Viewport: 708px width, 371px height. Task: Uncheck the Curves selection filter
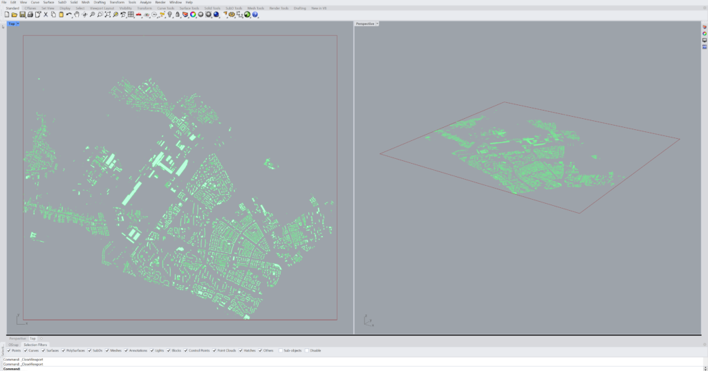point(26,350)
